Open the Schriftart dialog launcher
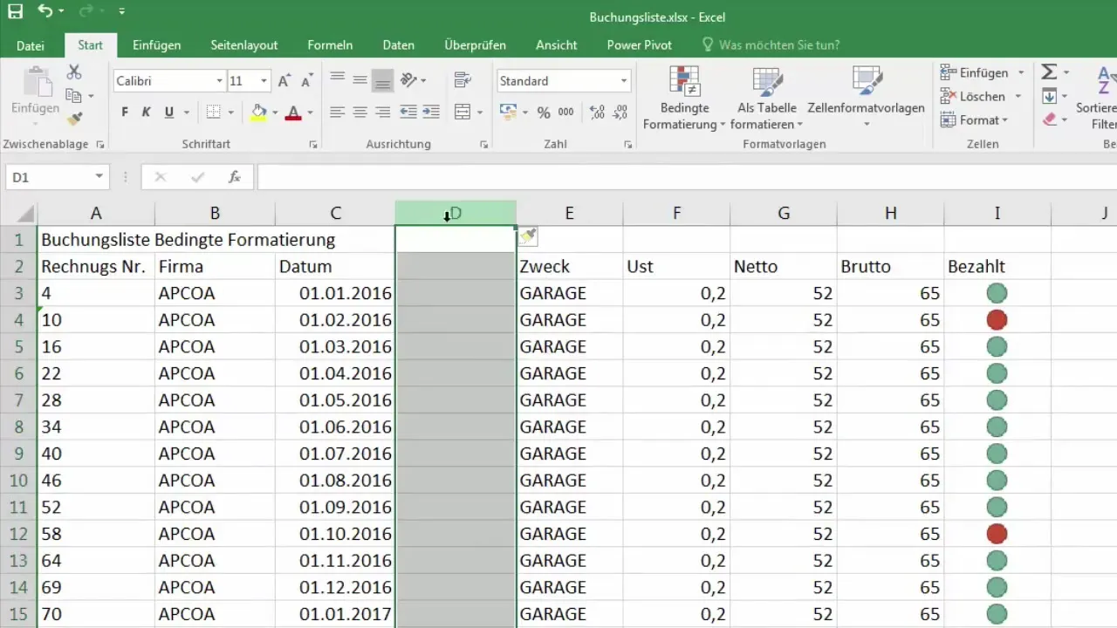The width and height of the screenshot is (1117, 628). point(312,145)
